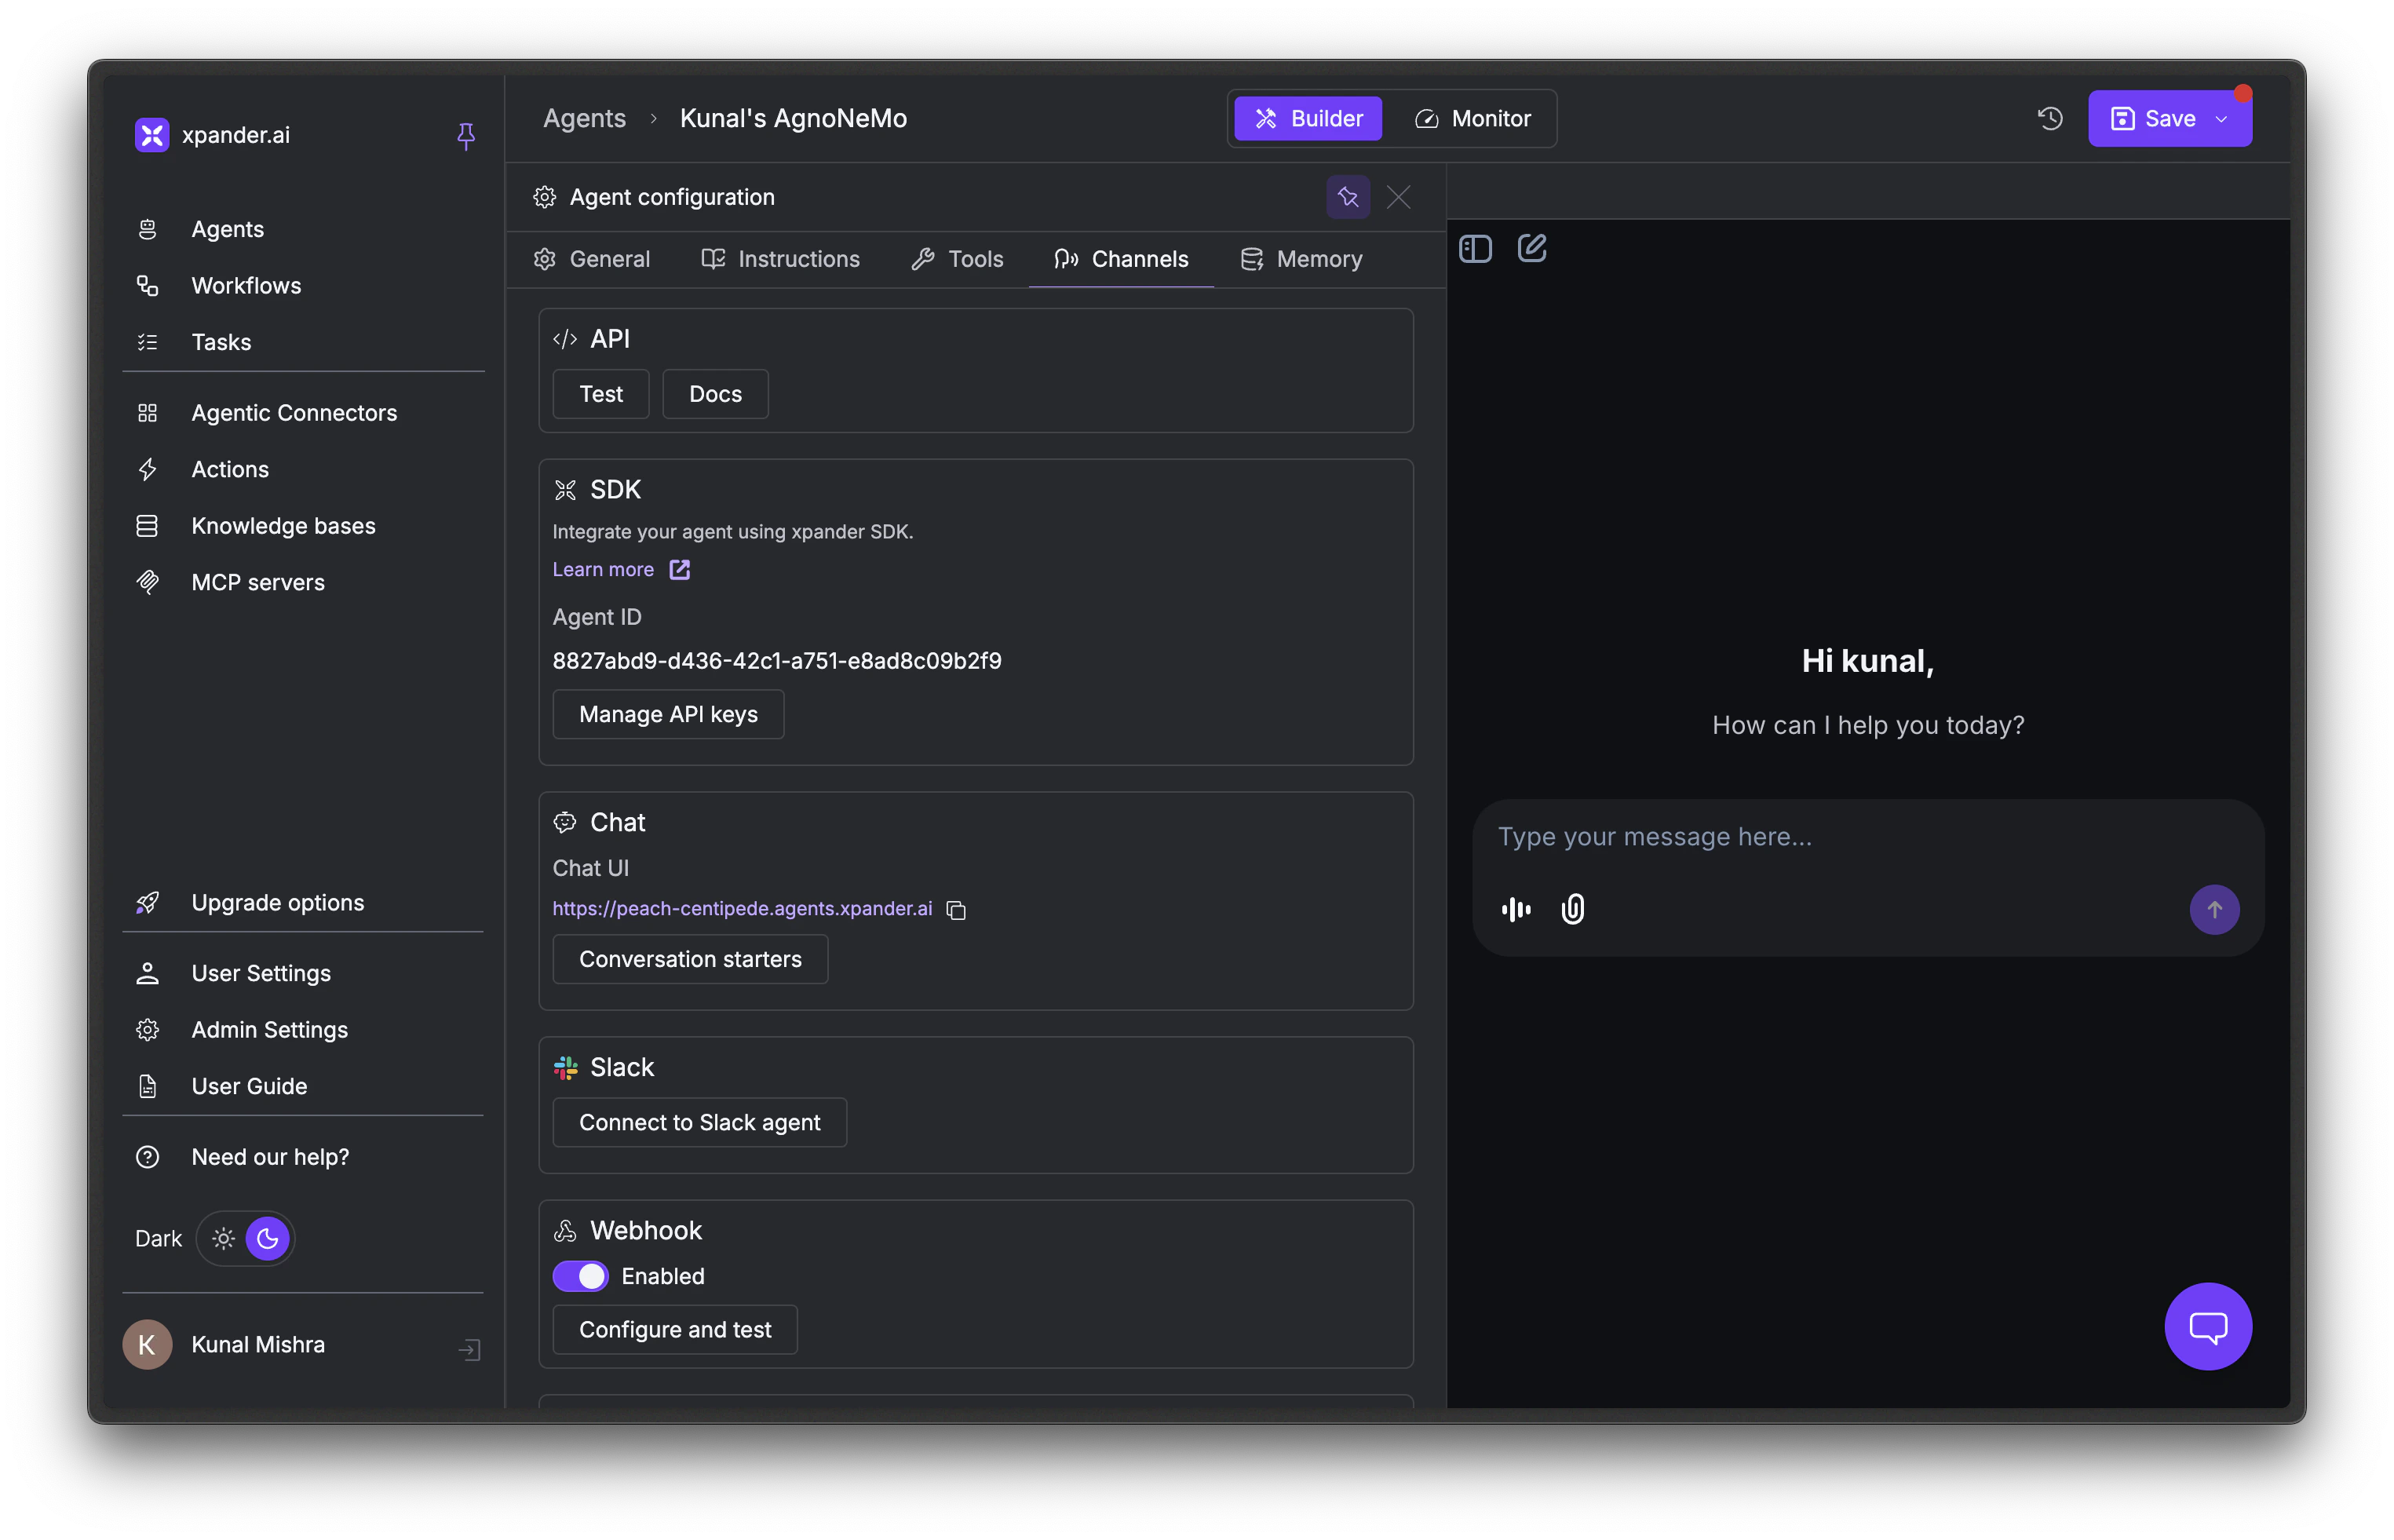Open the Save button dropdown

pyautogui.click(x=2221, y=118)
